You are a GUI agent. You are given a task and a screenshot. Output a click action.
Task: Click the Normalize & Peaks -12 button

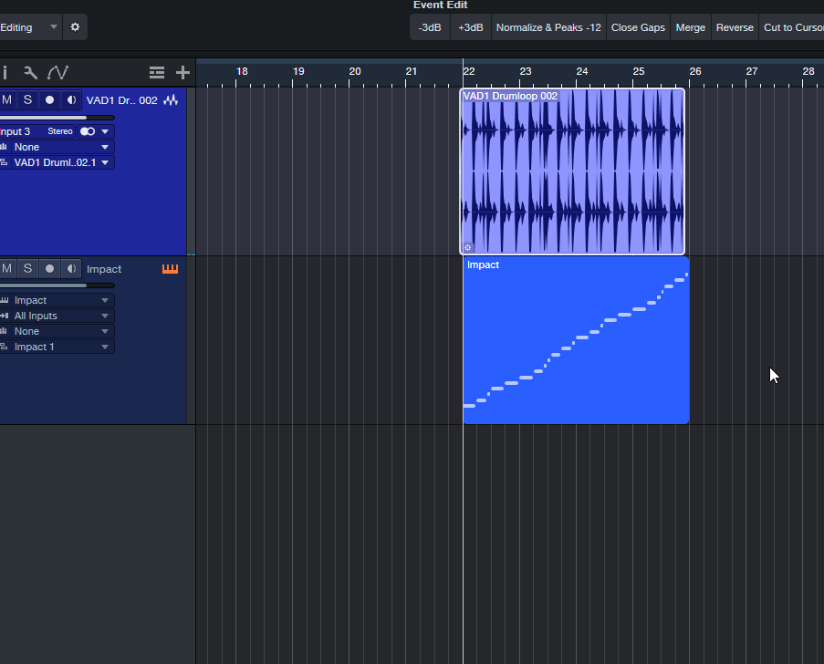point(548,27)
